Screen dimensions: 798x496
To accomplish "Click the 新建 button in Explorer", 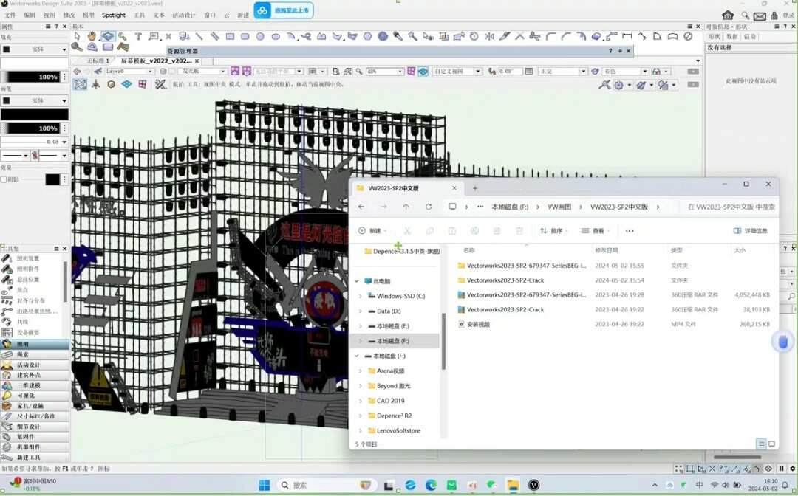I will point(373,231).
